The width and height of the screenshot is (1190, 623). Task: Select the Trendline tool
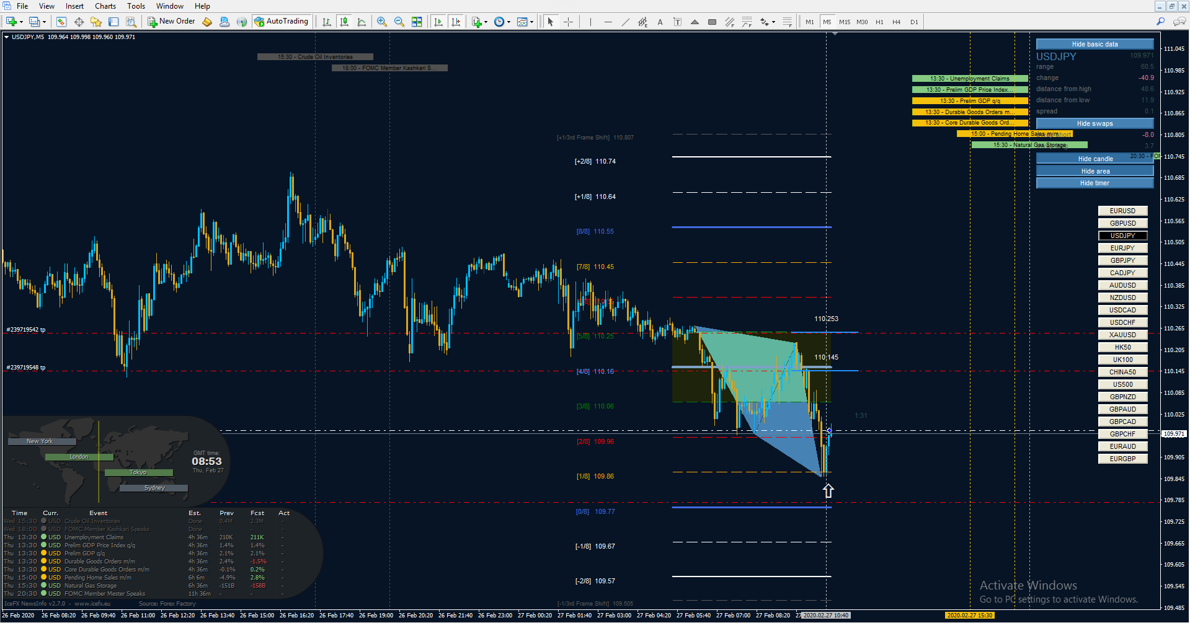(625, 22)
